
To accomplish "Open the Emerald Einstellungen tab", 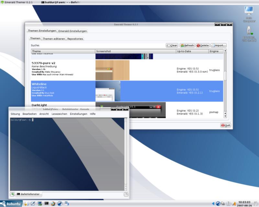I will (x=73, y=31).
